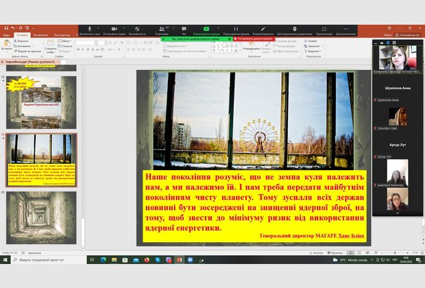The image size is (425, 288).
Task: Open Select (Виділити) dropdown
Action: coord(313,51)
